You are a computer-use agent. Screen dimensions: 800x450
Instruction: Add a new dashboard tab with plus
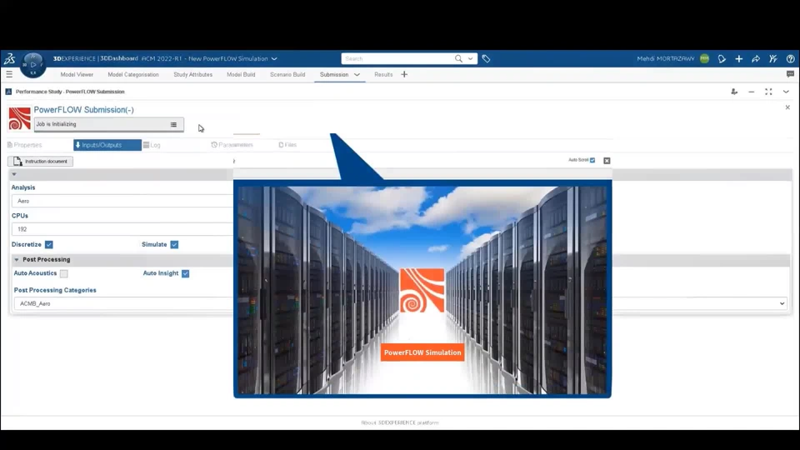point(404,74)
